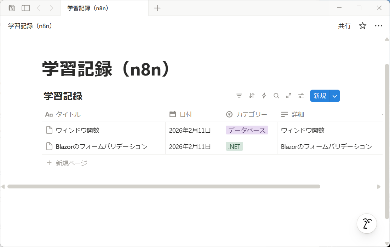The width and height of the screenshot is (390, 247).
Task: Click page icon of ウィンドウ関数 row
Action: pos(49,130)
